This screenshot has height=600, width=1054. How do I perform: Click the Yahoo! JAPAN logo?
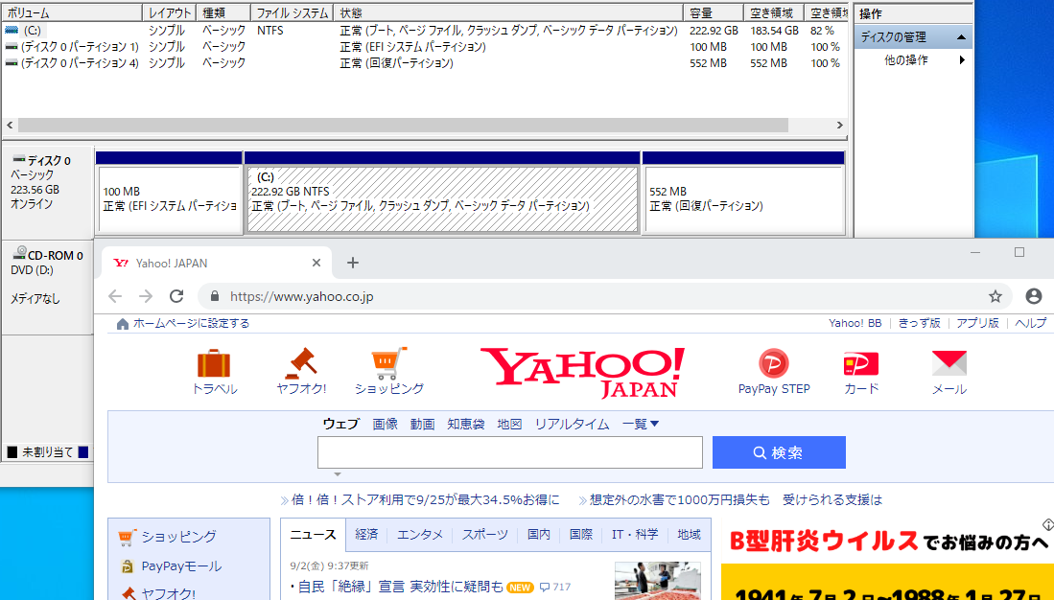[582, 373]
